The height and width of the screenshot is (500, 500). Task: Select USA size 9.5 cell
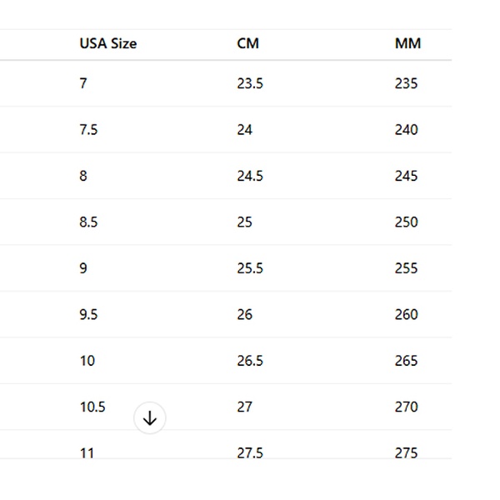coord(88,315)
